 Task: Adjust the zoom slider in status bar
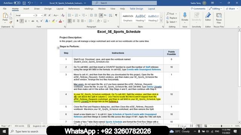tap(221, 126)
